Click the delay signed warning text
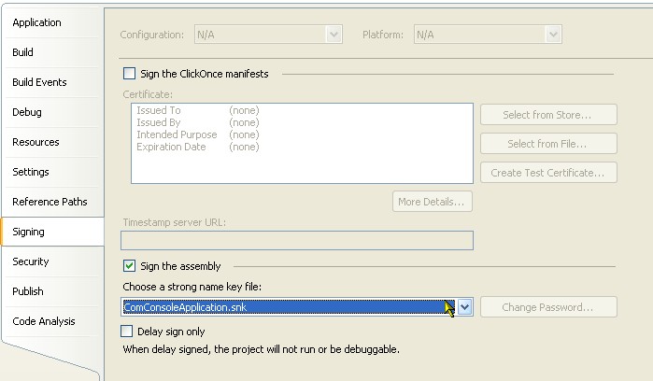653x381 pixels. [x=262, y=349]
